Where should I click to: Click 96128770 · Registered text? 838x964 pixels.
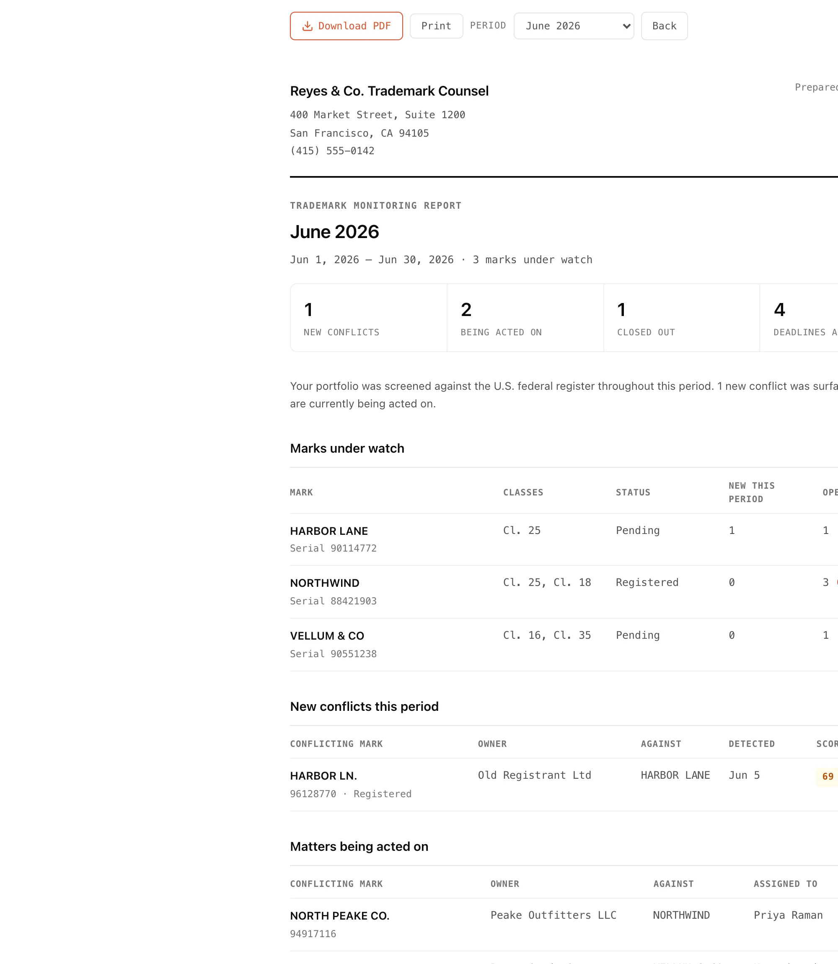pos(351,794)
